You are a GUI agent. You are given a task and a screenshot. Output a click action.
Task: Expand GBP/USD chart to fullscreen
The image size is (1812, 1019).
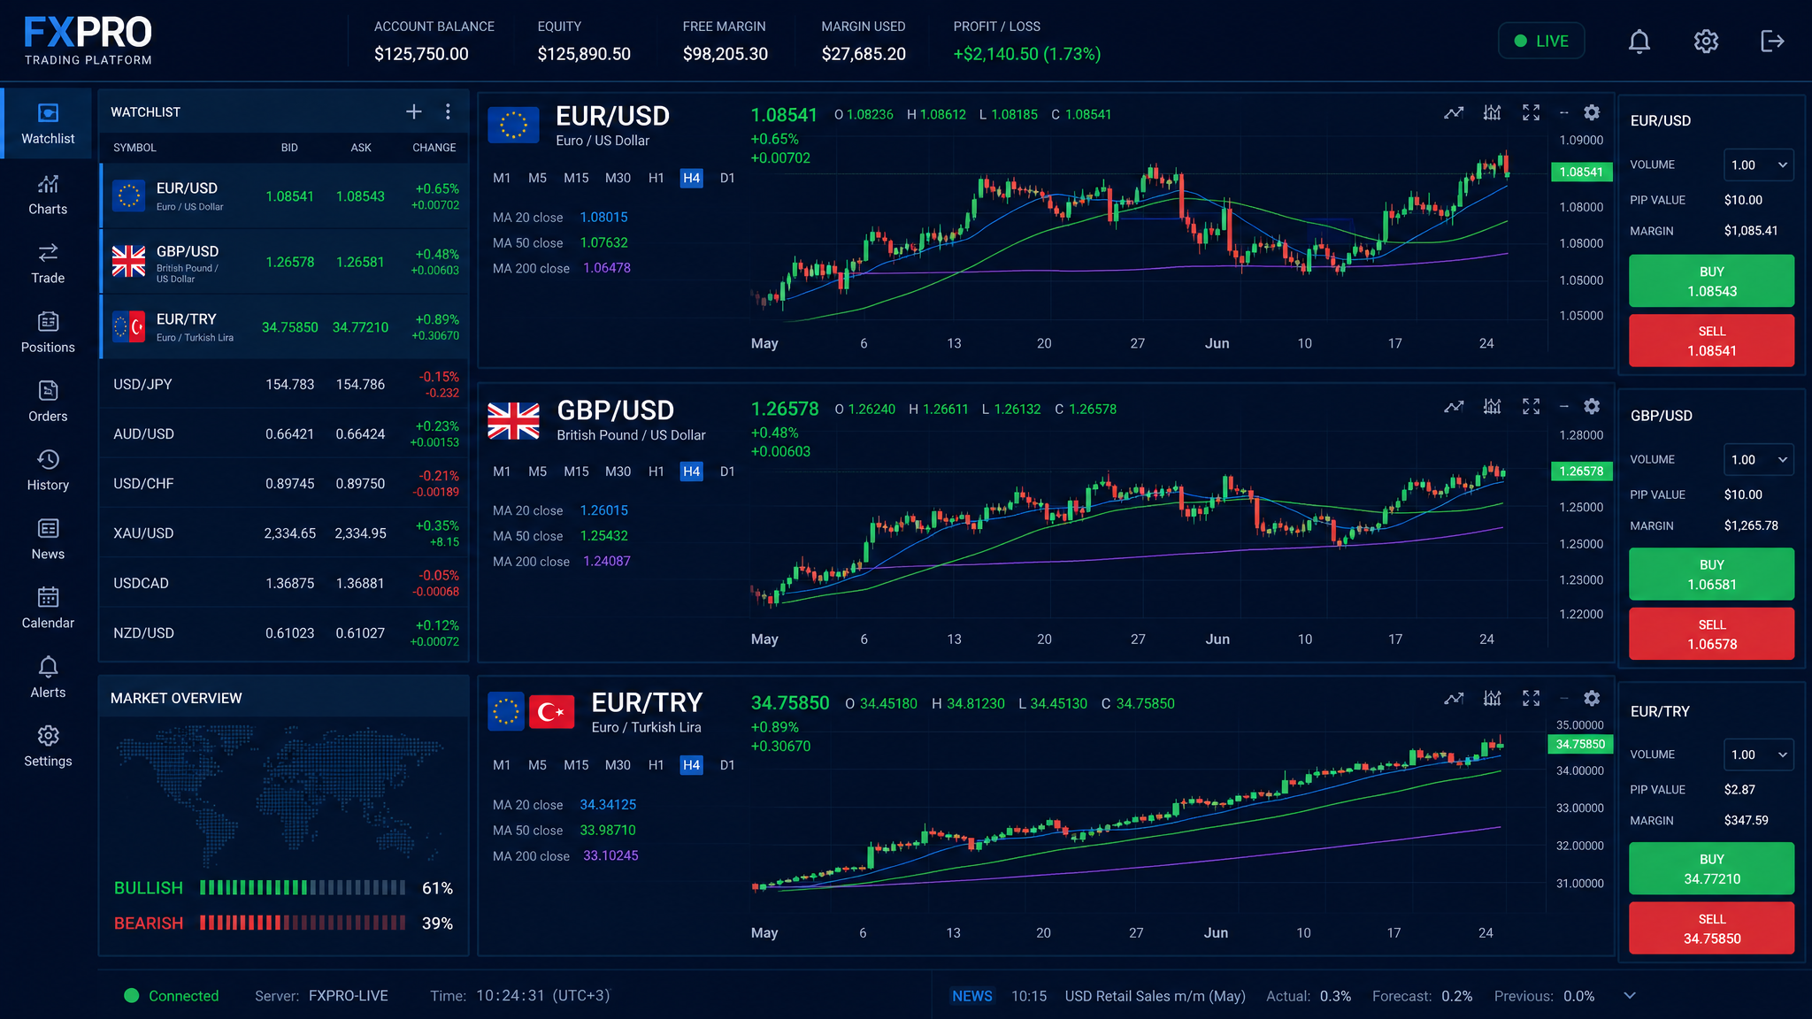[x=1531, y=406]
